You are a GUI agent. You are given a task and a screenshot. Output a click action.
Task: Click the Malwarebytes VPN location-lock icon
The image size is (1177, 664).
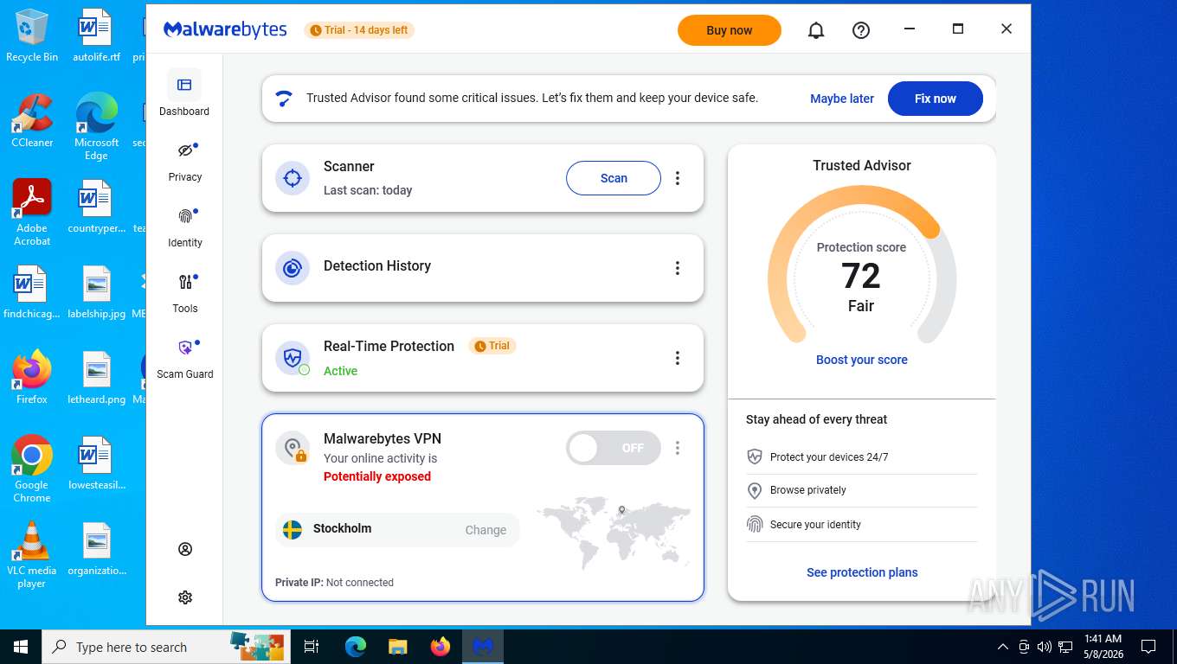click(293, 448)
